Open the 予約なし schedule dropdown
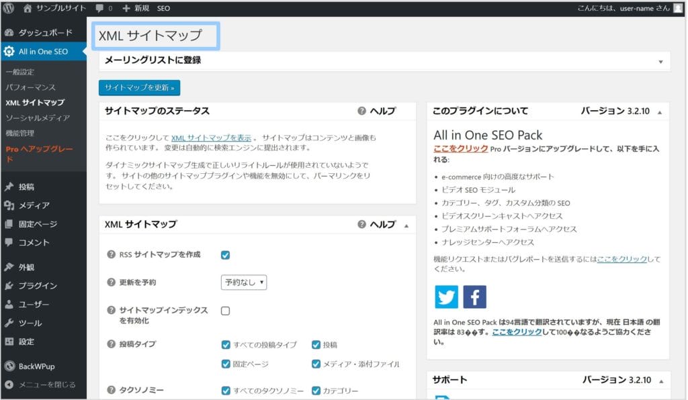 244,282
